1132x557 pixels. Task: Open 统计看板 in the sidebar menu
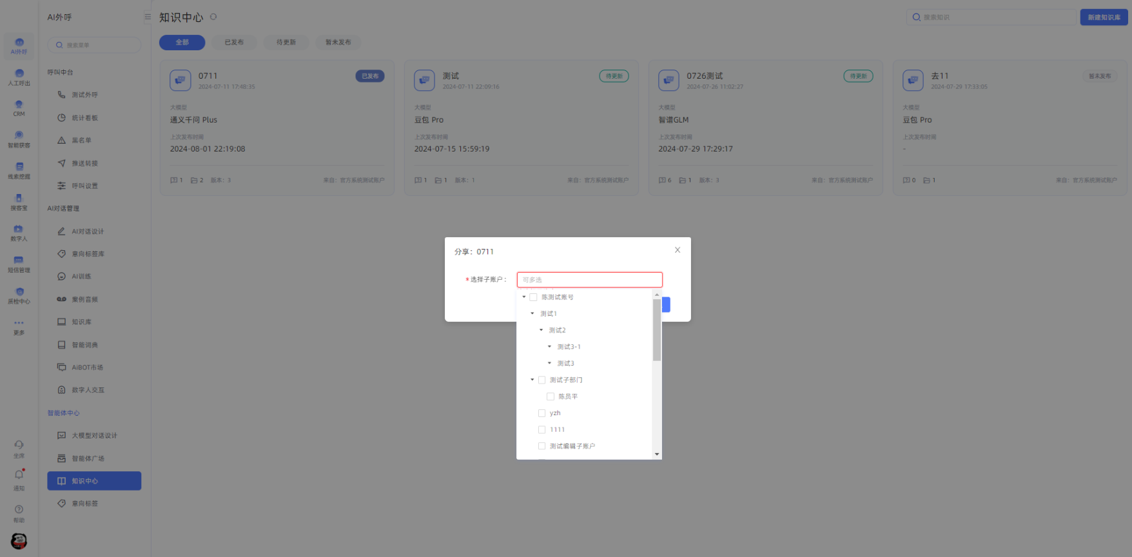[x=84, y=118]
